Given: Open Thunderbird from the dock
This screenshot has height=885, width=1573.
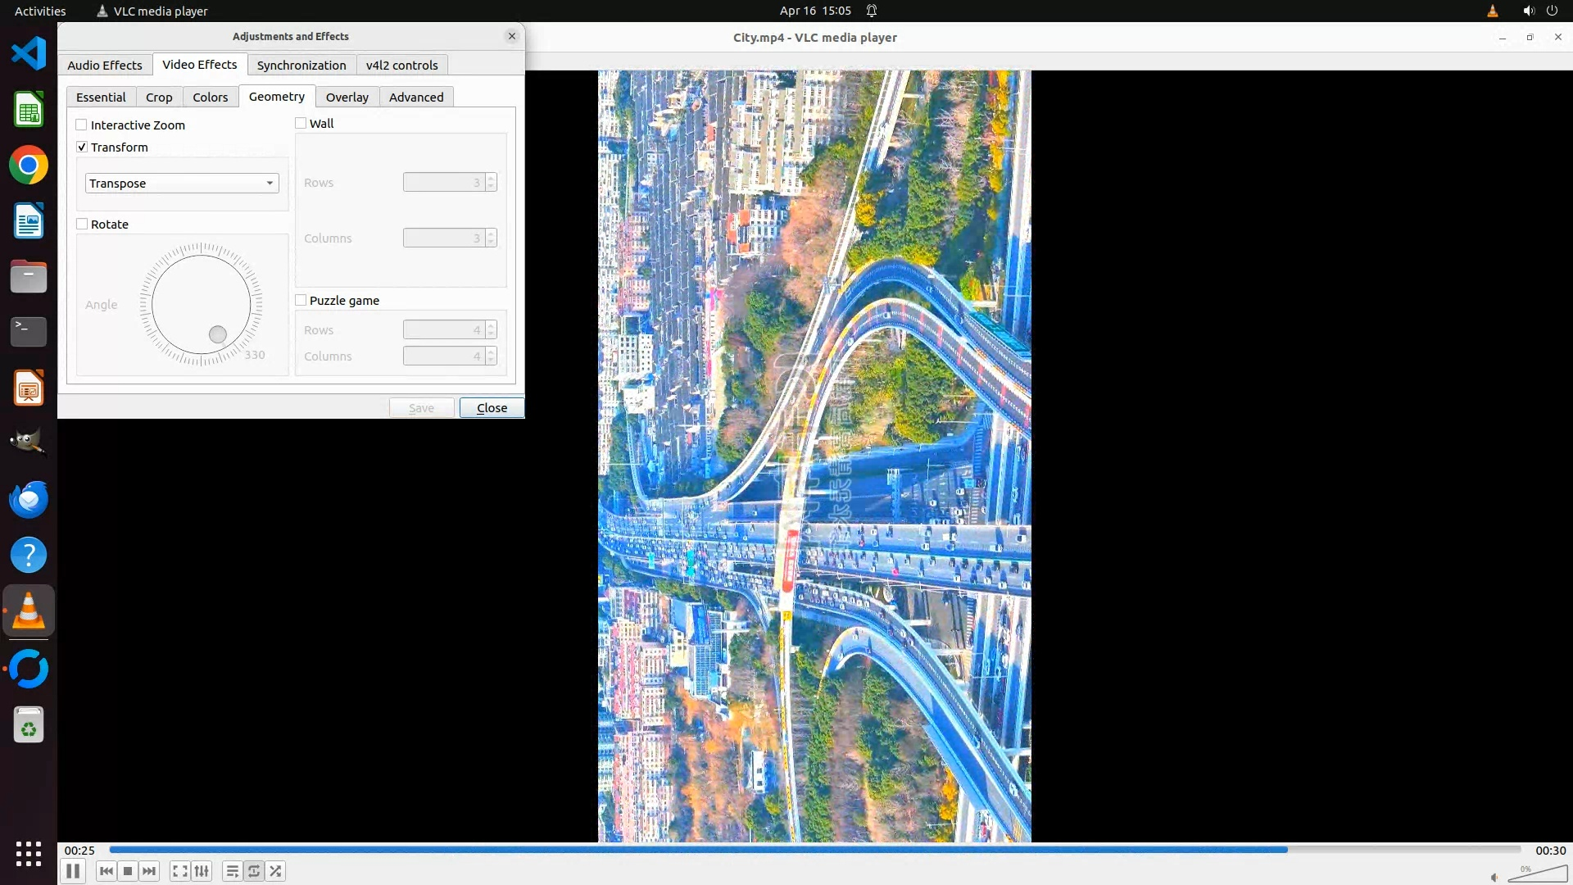Looking at the screenshot, I should tap(29, 499).
